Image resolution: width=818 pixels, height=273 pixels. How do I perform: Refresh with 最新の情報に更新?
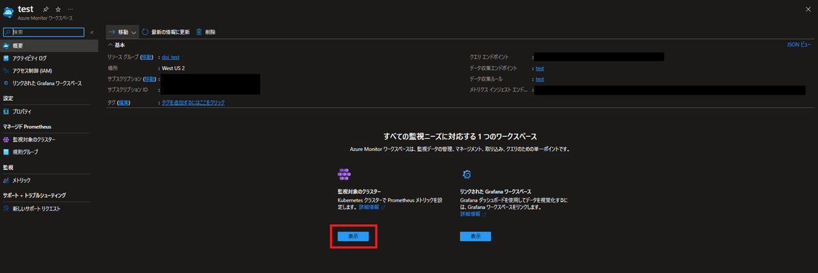pos(166,32)
